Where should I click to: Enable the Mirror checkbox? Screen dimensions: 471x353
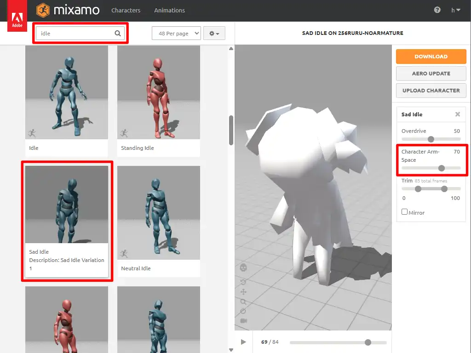[x=405, y=212]
